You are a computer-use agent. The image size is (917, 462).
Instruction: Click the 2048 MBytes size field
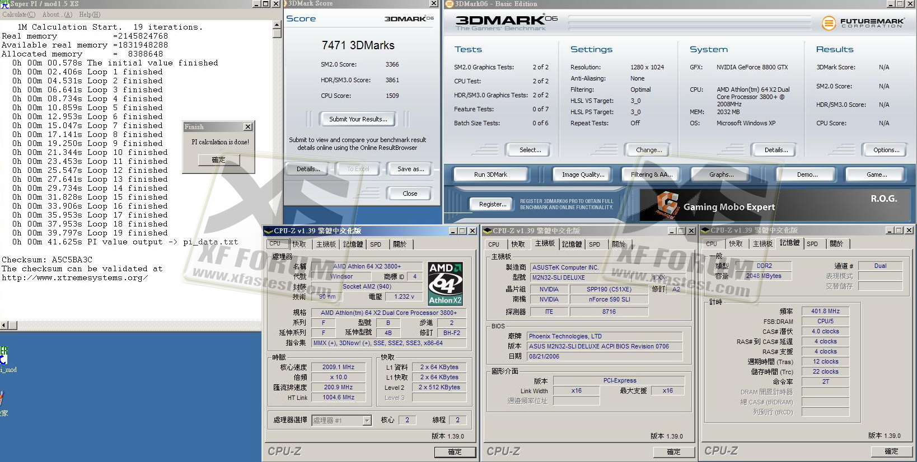coord(764,276)
